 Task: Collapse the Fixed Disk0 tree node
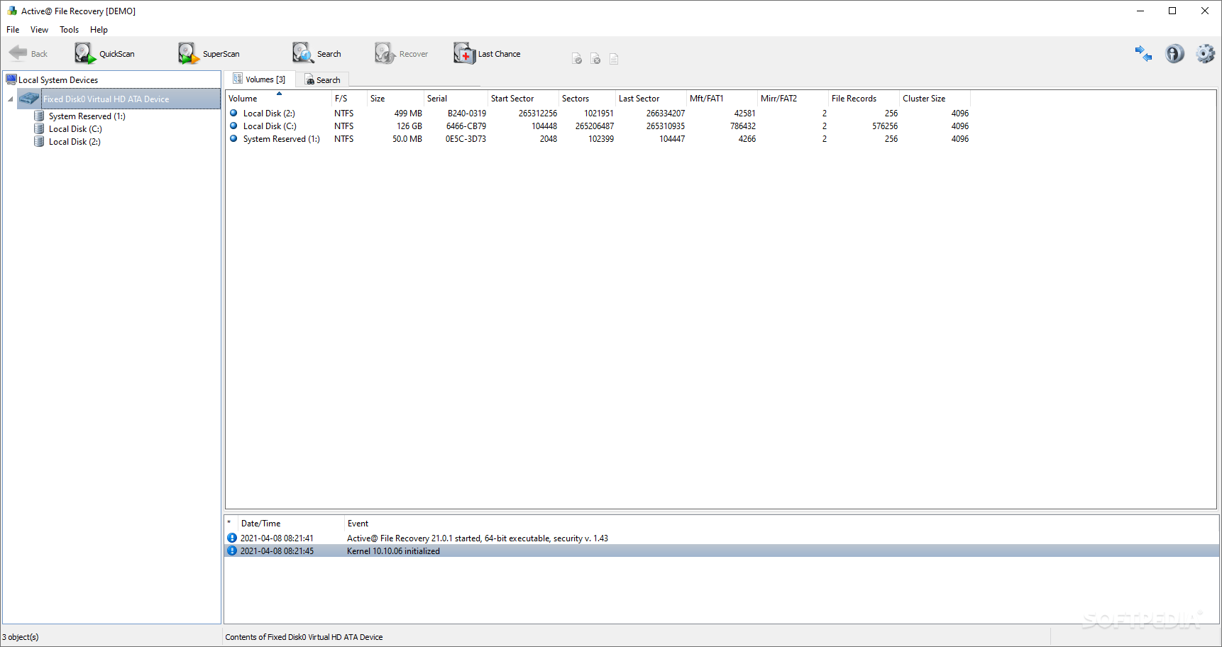tap(11, 99)
